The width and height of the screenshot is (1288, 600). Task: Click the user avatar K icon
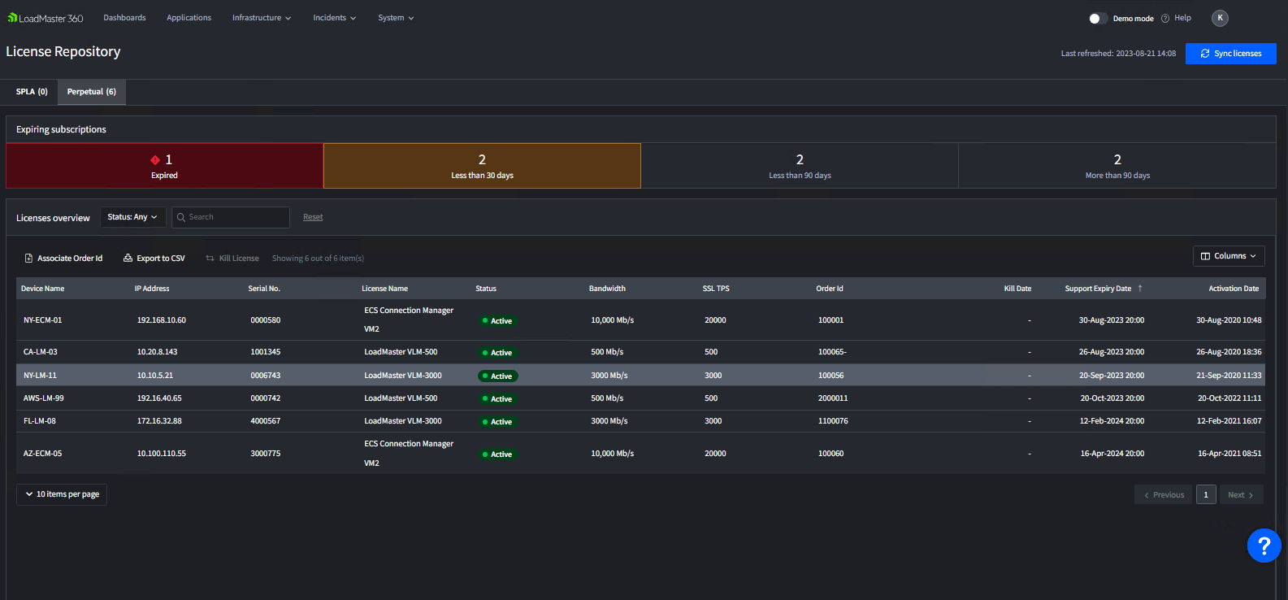tap(1219, 18)
